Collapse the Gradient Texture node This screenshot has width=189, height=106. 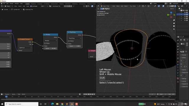point(19,39)
